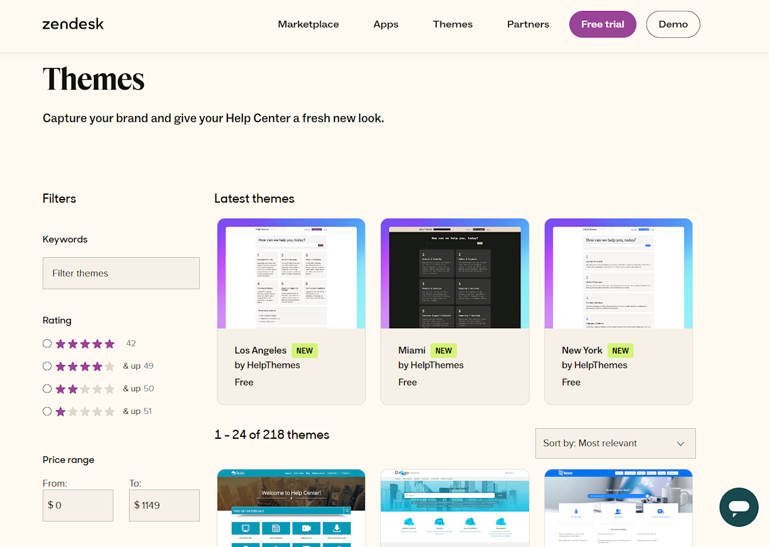Go to the Apps section

386,24
